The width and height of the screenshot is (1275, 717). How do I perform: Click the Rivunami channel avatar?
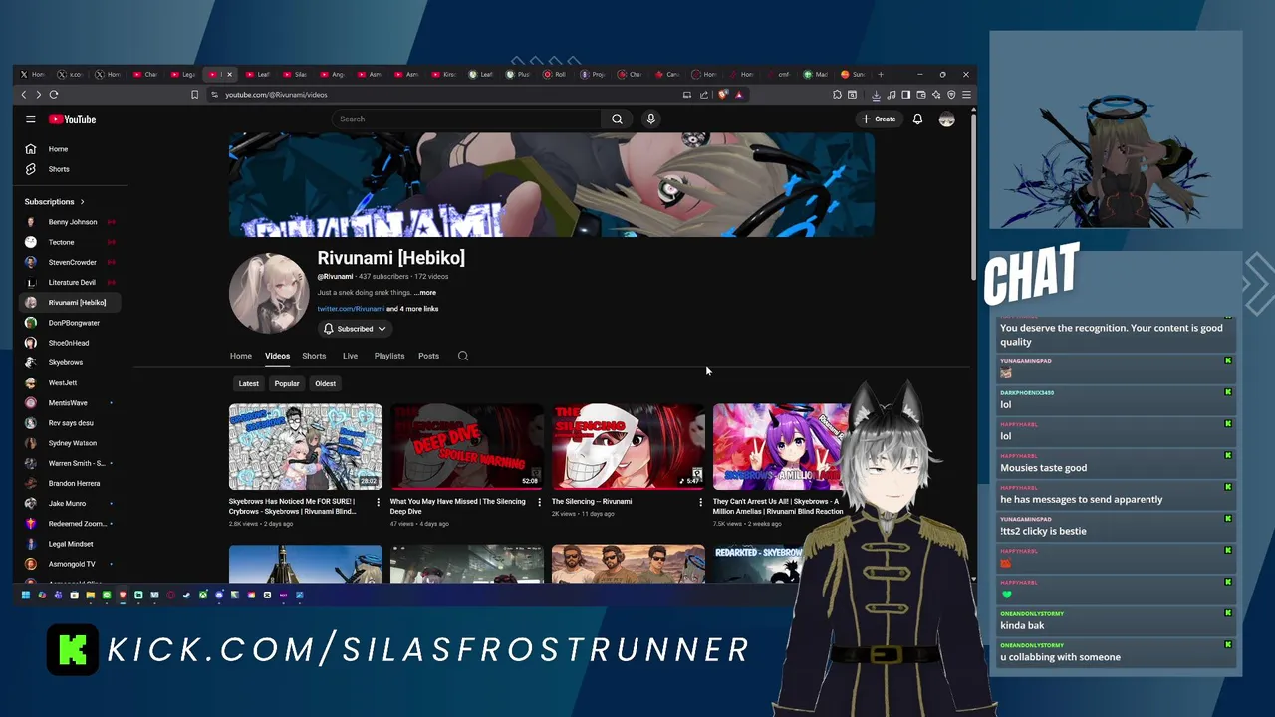pyautogui.click(x=269, y=293)
